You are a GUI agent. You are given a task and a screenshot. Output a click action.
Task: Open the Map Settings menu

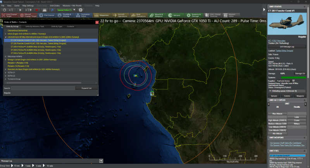coord(28,5)
